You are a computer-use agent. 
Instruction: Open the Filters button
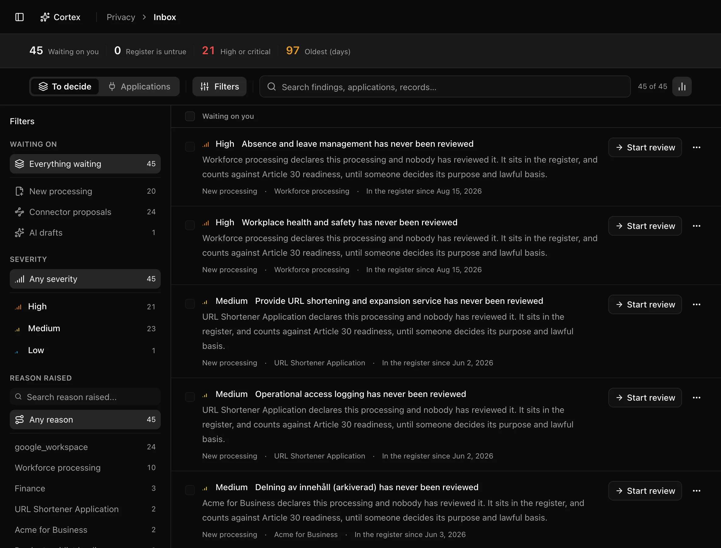pyautogui.click(x=219, y=86)
